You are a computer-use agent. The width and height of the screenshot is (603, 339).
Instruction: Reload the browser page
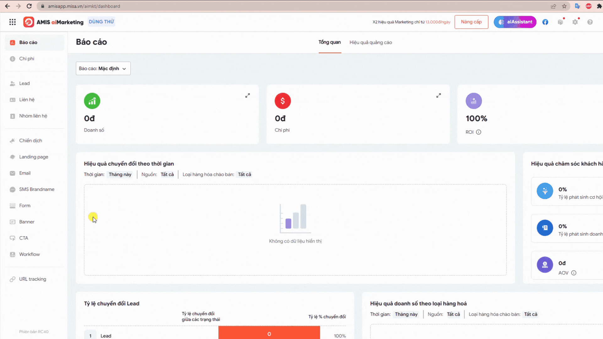(29, 6)
